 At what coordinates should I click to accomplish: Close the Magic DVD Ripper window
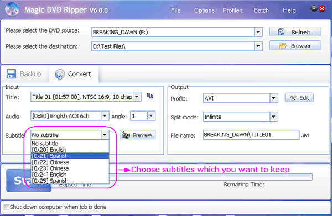322,9
